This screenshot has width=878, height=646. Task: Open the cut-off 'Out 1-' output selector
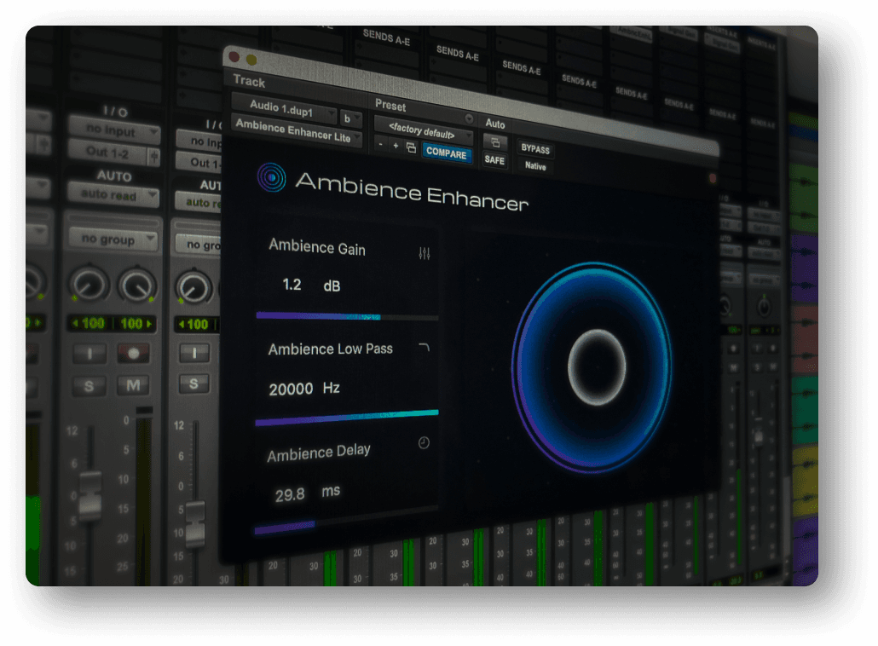click(x=199, y=163)
